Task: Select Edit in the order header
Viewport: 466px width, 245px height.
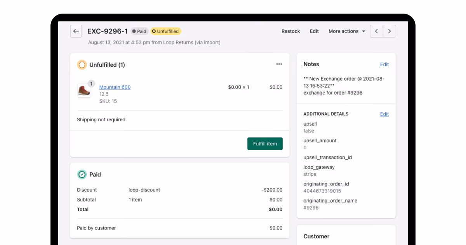Action: coord(314,31)
